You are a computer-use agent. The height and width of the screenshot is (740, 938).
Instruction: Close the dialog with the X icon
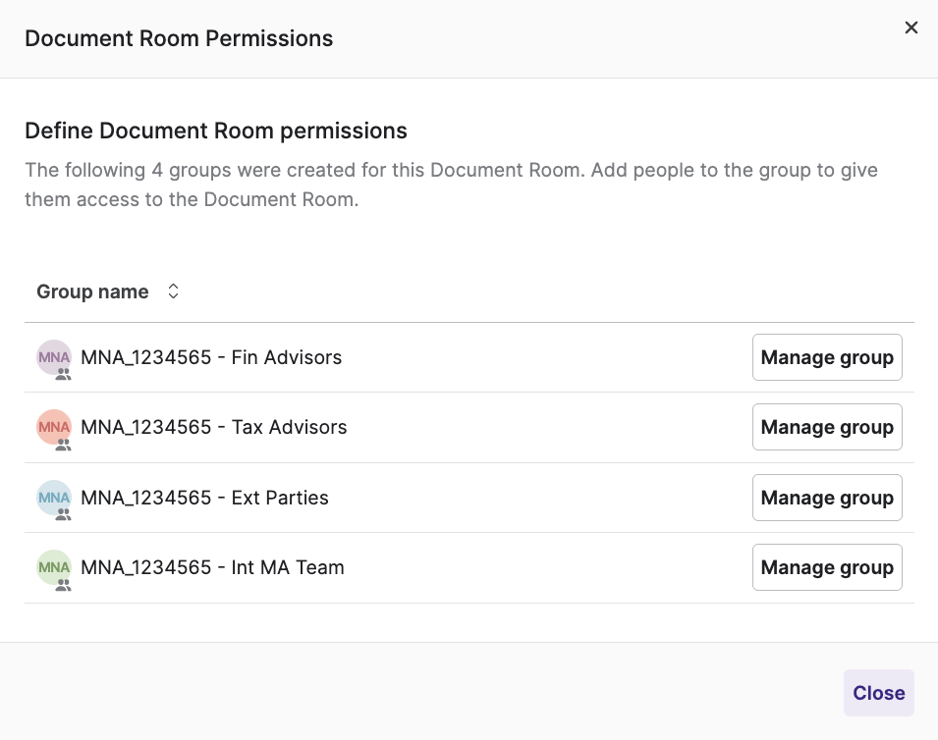point(911,27)
